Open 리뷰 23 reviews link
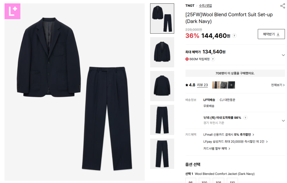Screen dimensions: 287x183 pyautogui.click(x=203, y=85)
